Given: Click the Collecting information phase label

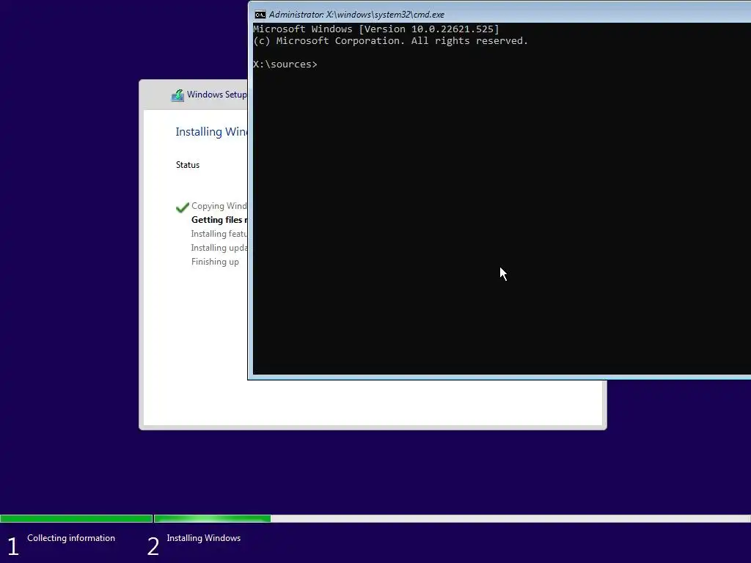Looking at the screenshot, I should click(71, 538).
